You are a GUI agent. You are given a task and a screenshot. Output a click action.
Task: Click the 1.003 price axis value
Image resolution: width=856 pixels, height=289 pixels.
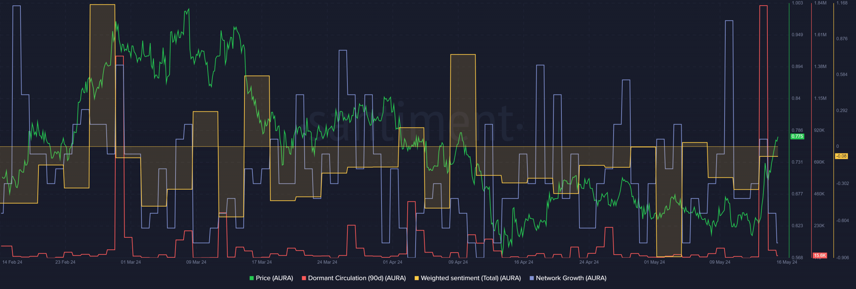[797, 3]
